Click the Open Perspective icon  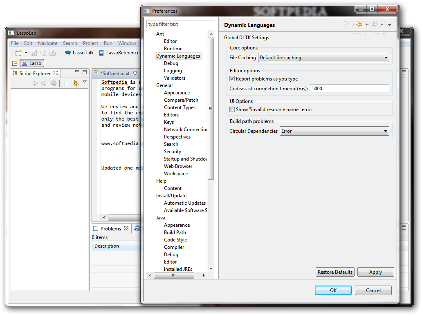[15, 63]
